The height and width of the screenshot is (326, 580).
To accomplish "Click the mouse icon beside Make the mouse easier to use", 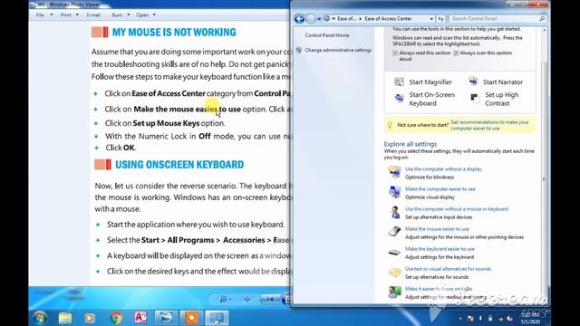I will (x=394, y=232).
